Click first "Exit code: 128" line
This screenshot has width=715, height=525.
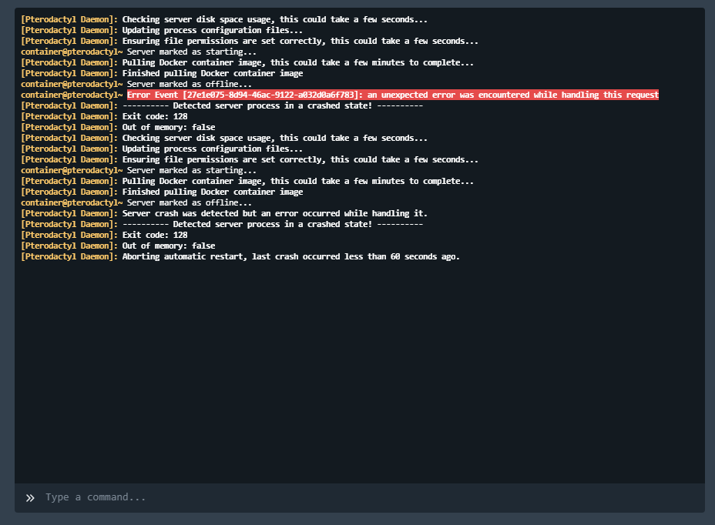[104, 116]
